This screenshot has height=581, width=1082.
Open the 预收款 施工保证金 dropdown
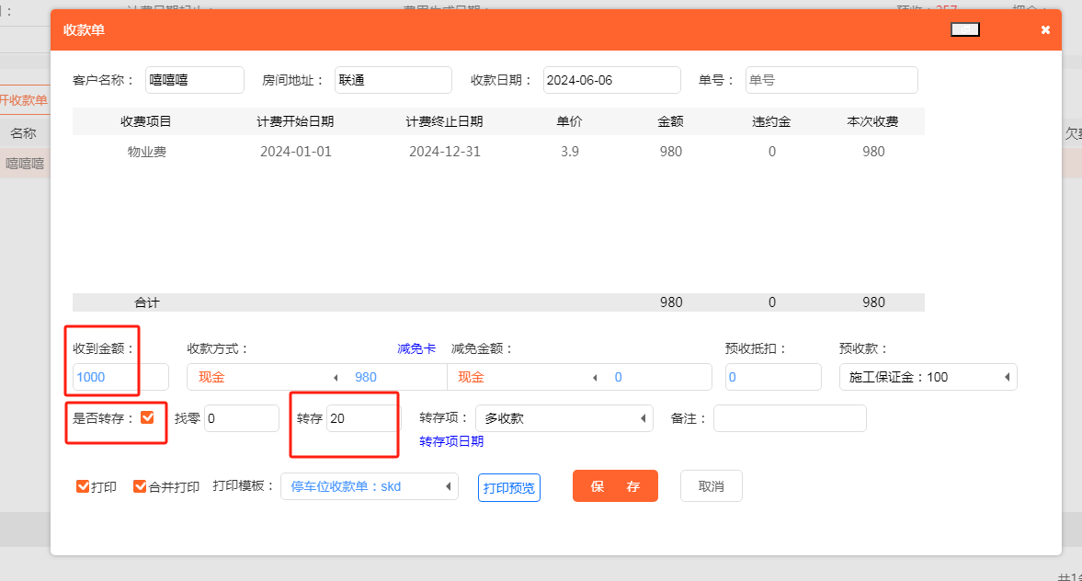click(927, 377)
